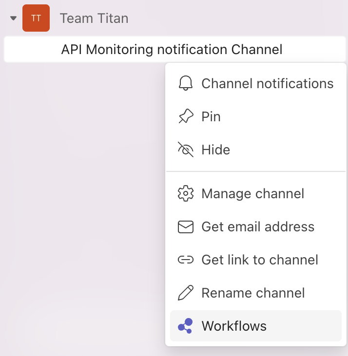This screenshot has height=356, width=348.
Task: Click the pushpin icon beside Pin
Action: click(x=186, y=116)
